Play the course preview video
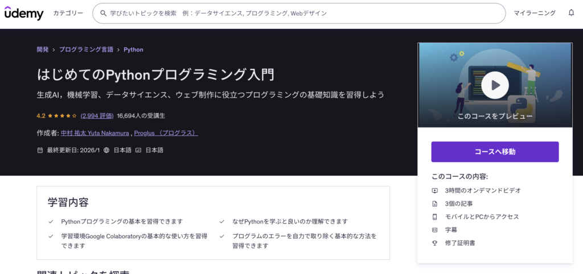The height and width of the screenshot is (274, 583). pos(494,85)
